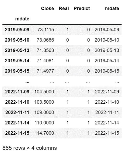Click Close value 71.4977

45,71
